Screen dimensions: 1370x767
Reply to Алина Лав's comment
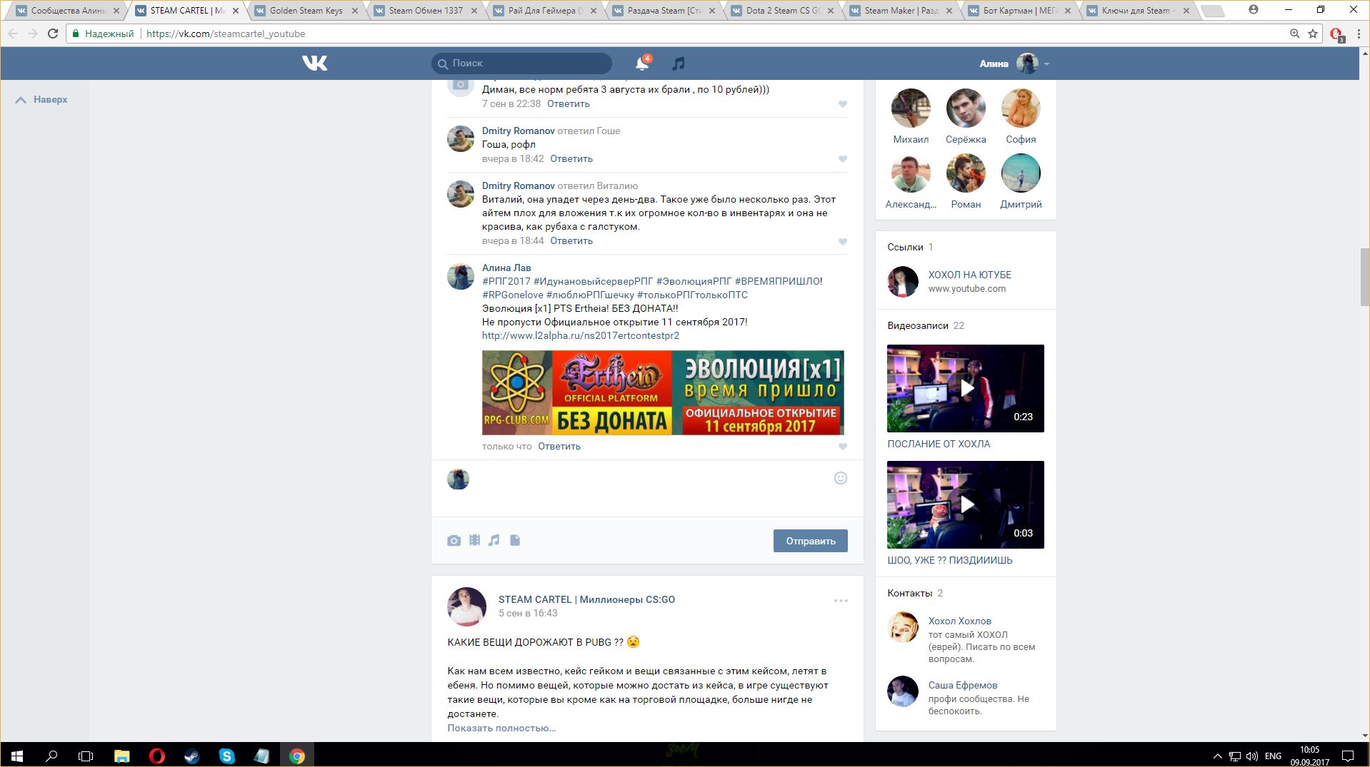559,446
